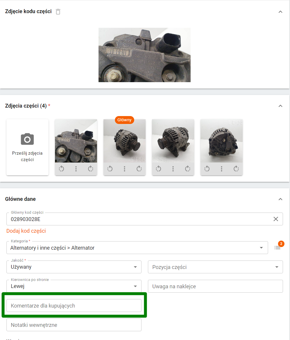Collapse the Zdjęcia części section
290x340 pixels.
[280, 106]
